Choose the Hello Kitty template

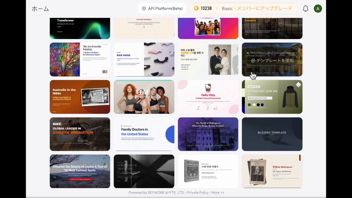click(208, 97)
